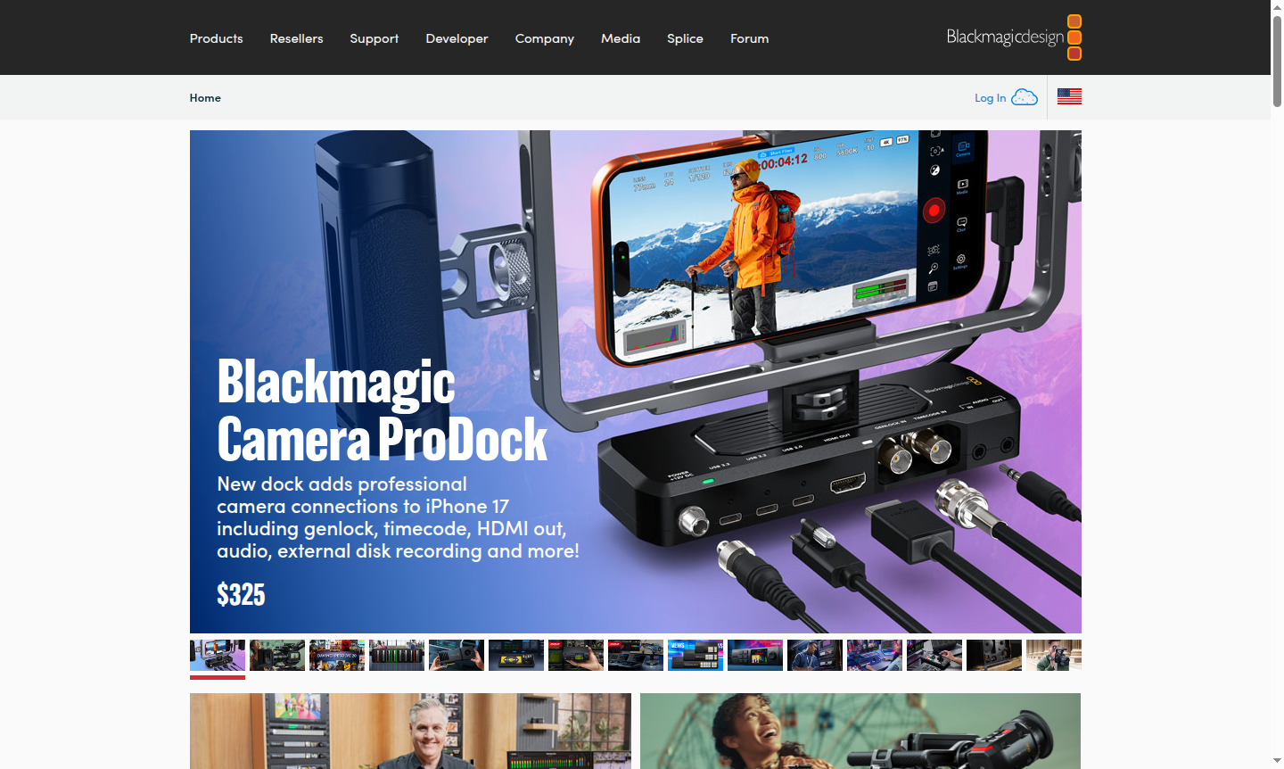This screenshot has width=1284, height=769.
Task: Open the US flag country selector
Action: (1068, 96)
